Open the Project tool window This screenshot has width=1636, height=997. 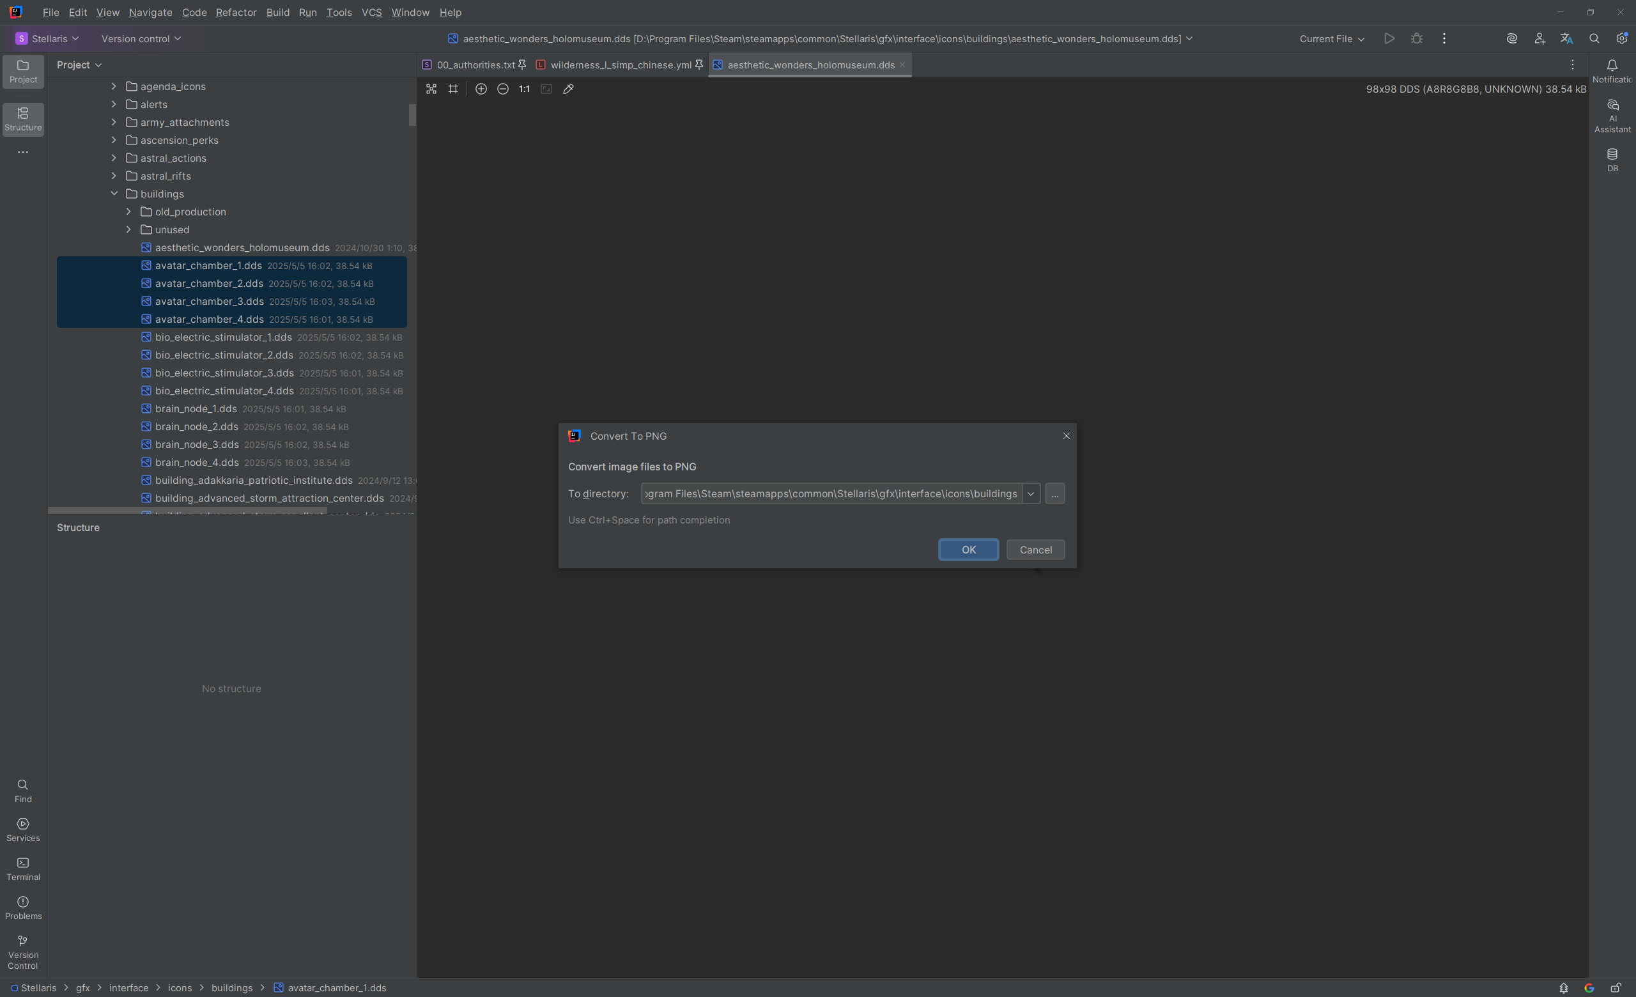click(x=23, y=71)
